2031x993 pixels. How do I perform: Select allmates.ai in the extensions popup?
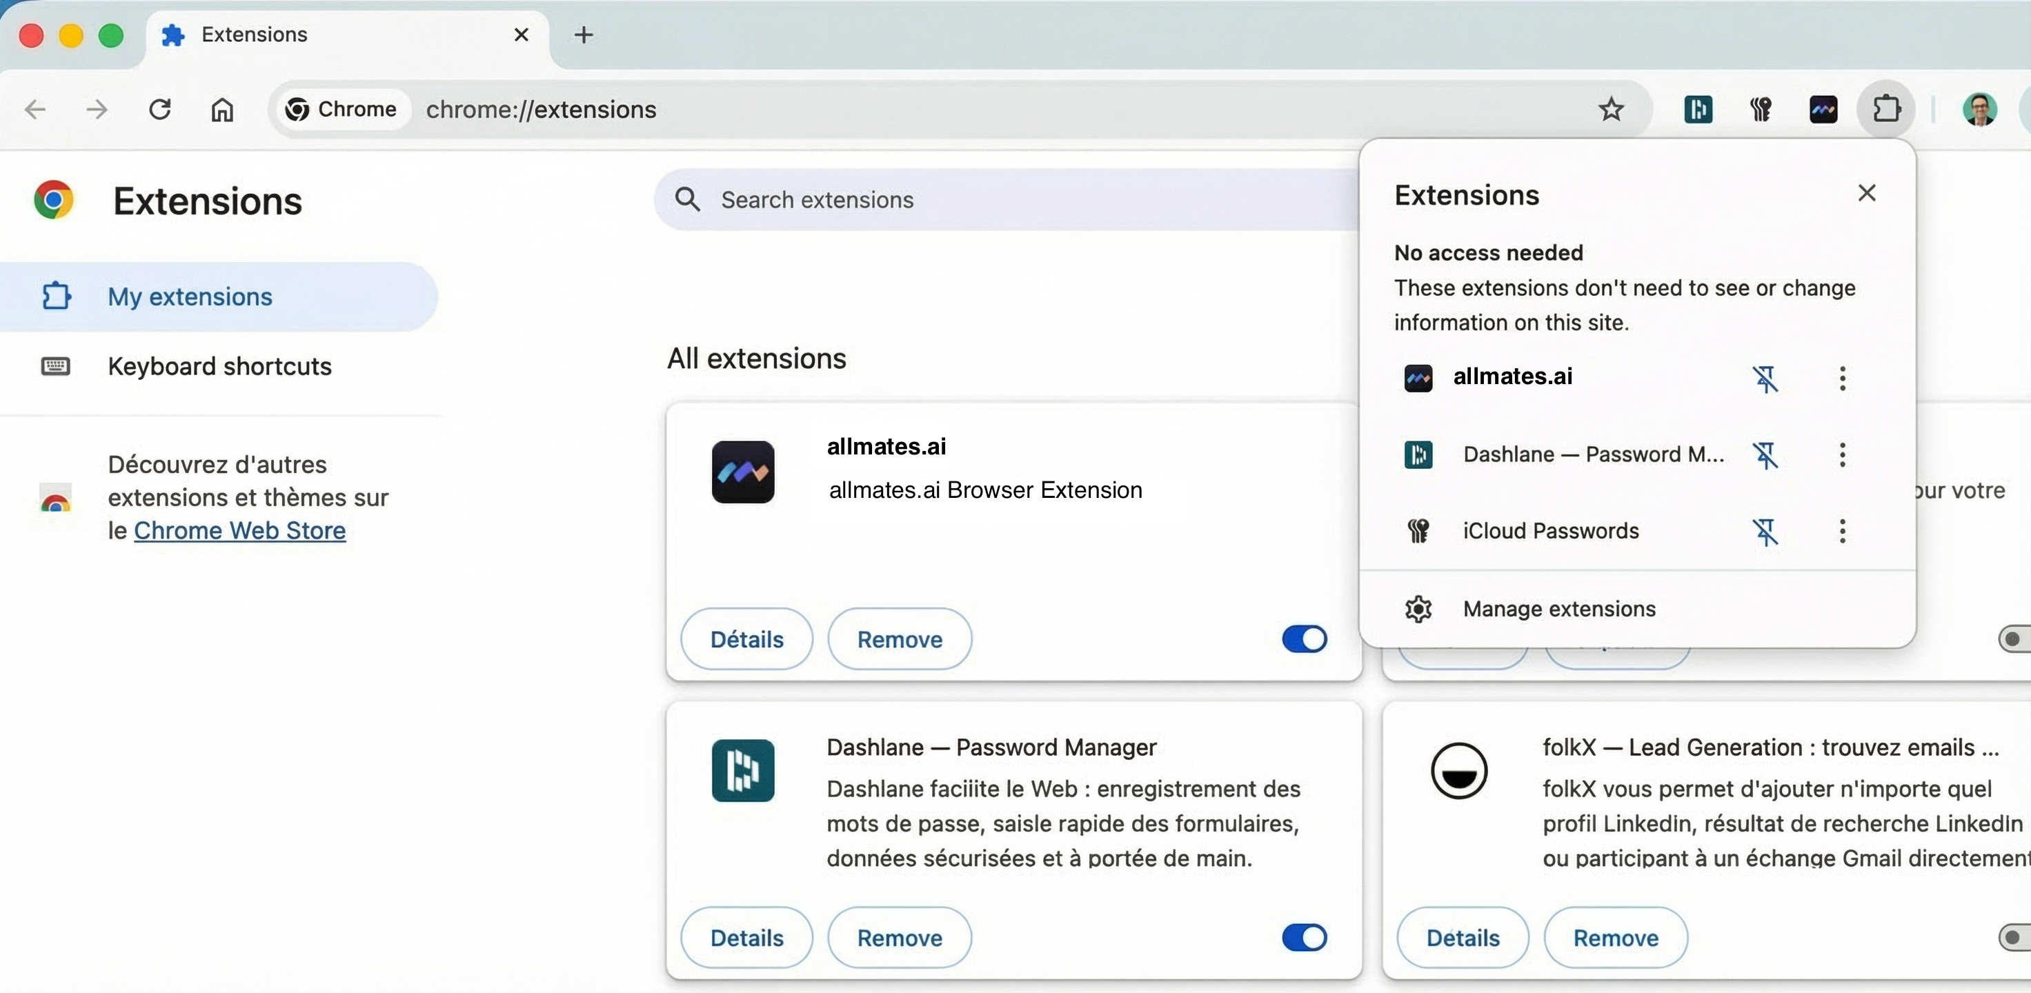point(1512,377)
